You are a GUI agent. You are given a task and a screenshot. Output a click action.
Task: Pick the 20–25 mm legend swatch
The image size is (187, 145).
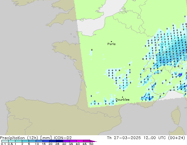(x=53, y=141)
